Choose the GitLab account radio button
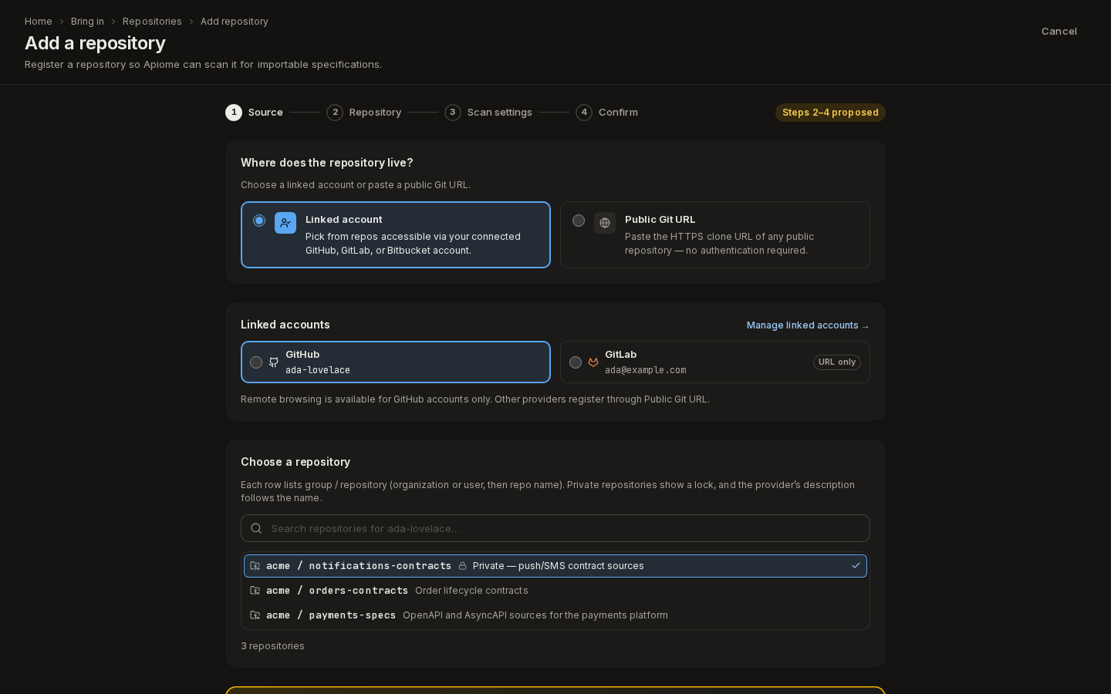The image size is (1111, 694). (576, 362)
